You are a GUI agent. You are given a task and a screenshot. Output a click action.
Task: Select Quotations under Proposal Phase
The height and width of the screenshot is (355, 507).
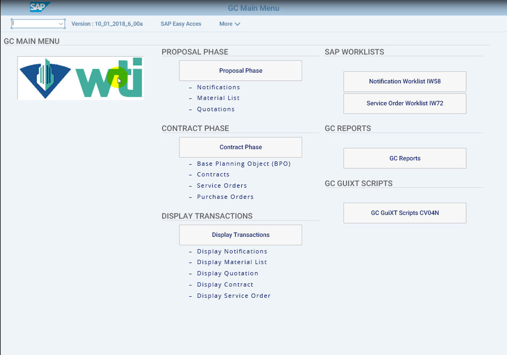tap(216, 109)
